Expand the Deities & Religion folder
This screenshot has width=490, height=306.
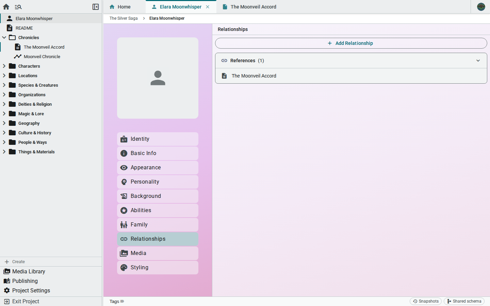[4, 104]
